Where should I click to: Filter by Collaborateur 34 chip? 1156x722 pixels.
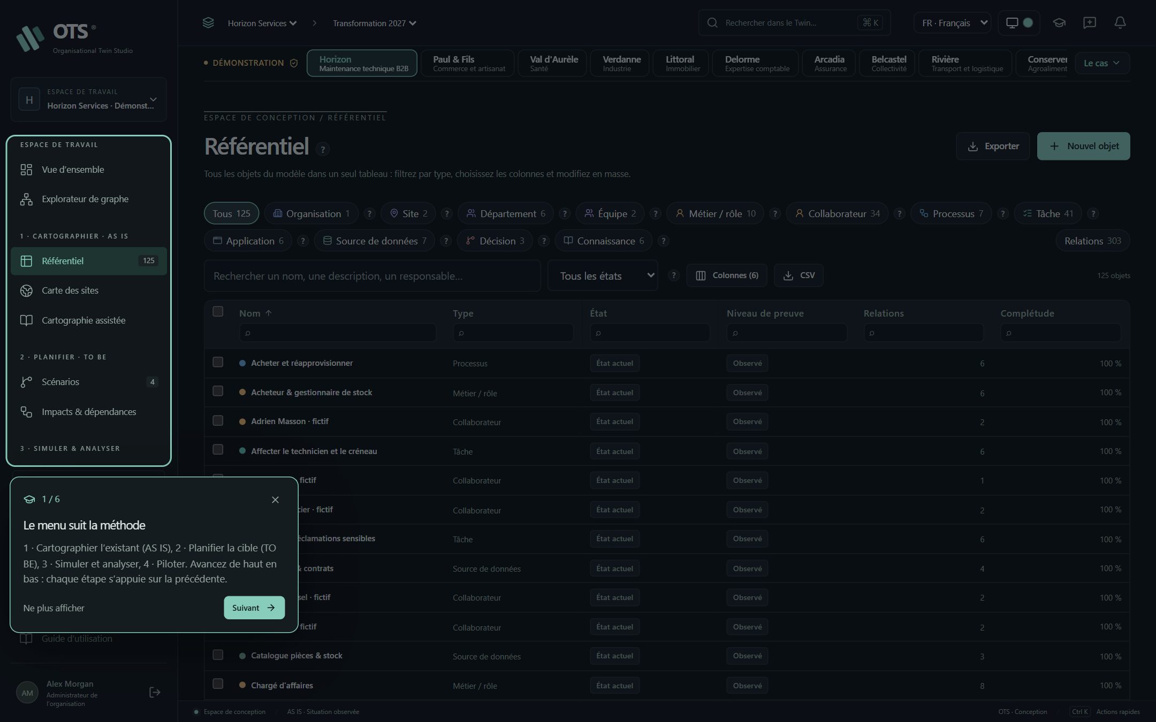pos(838,213)
